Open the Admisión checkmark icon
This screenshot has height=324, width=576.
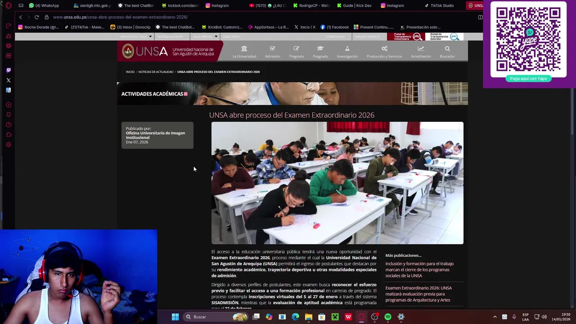tap(272, 49)
